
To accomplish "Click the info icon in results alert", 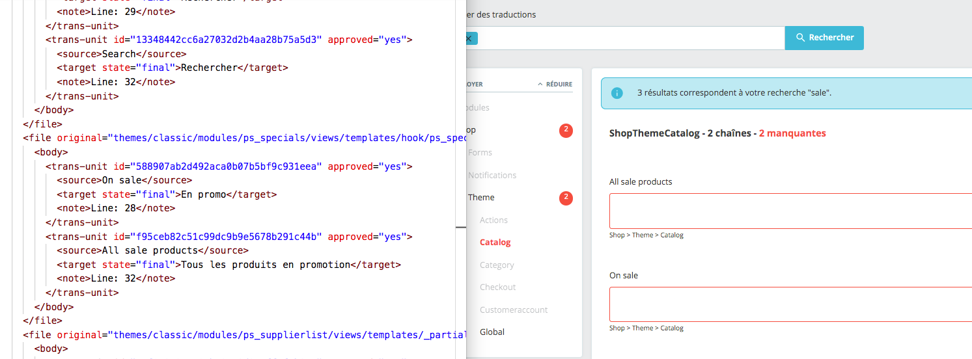I will point(617,93).
